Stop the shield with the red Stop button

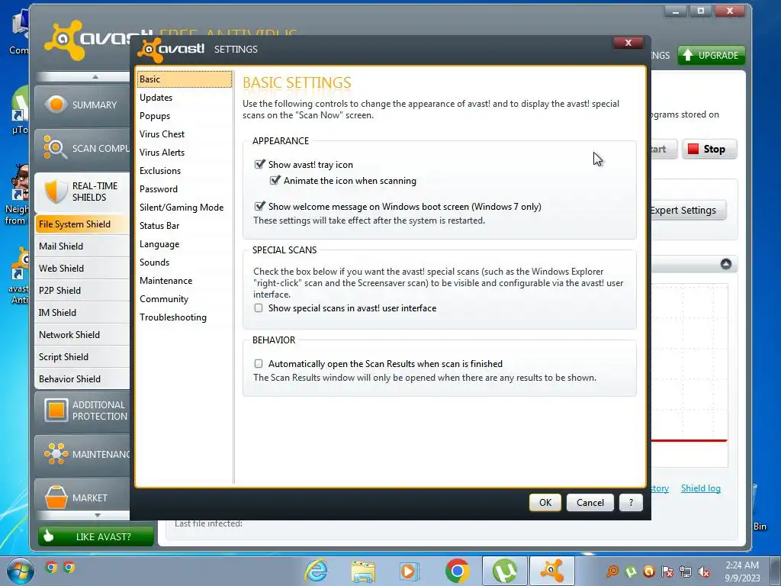click(709, 149)
